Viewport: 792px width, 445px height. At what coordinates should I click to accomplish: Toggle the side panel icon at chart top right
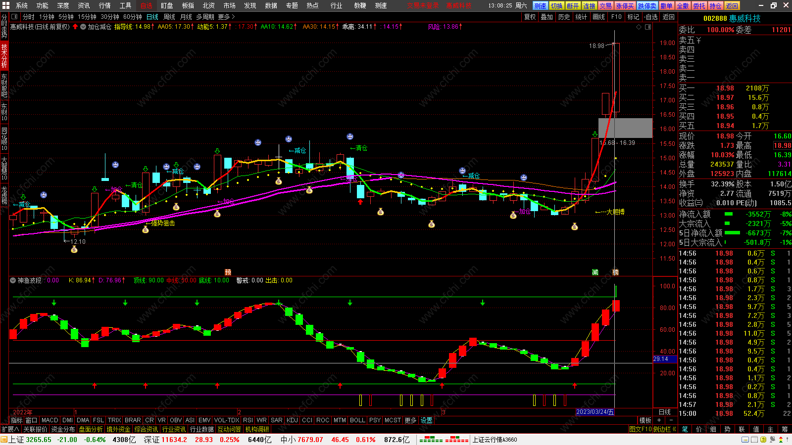(647, 27)
